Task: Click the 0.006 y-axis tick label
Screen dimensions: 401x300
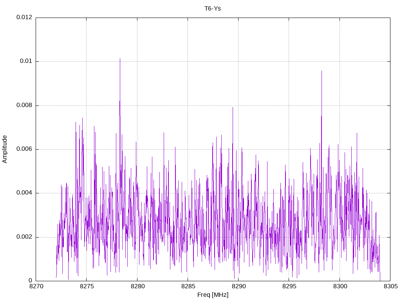Action: (x=24, y=149)
